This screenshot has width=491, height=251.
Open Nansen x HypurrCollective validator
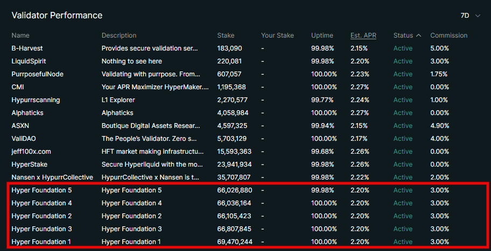point(52,177)
